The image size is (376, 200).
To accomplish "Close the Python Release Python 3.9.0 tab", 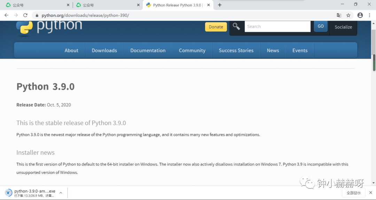I will 209,5.
